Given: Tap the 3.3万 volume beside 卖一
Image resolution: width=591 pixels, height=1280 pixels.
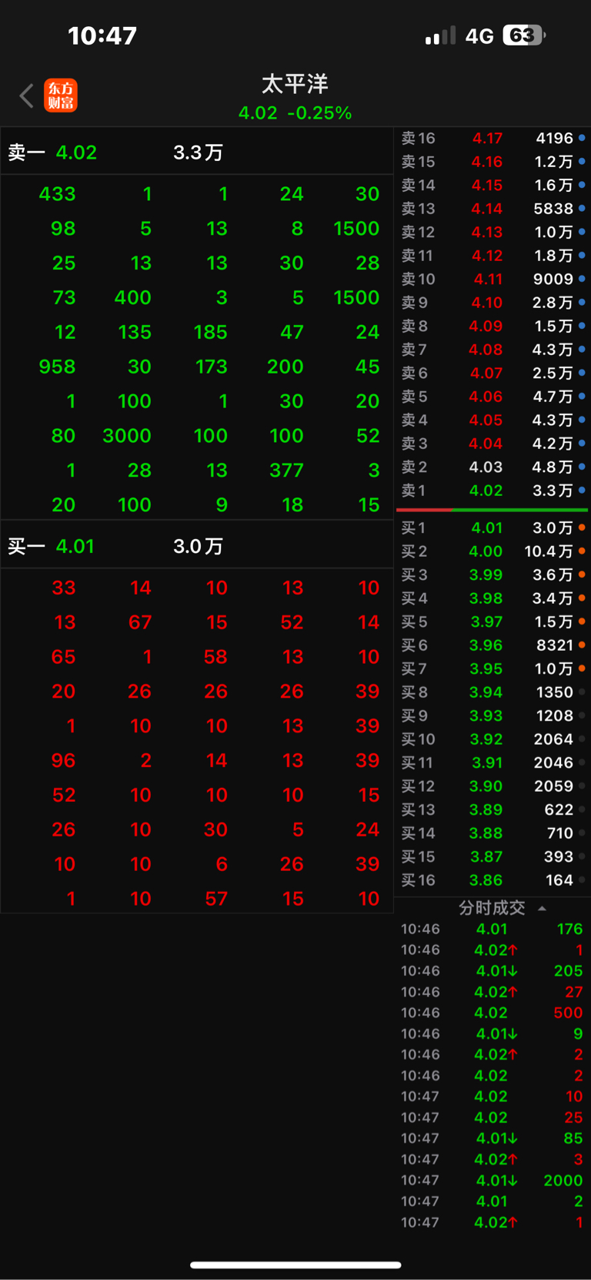Looking at the screenshot, I should coord(198,152).
